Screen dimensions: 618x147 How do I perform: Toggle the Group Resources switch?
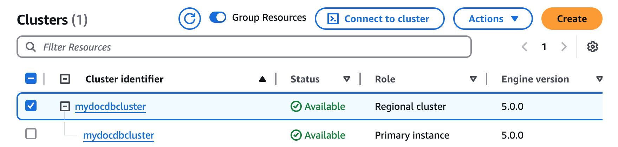pos(217,18)
